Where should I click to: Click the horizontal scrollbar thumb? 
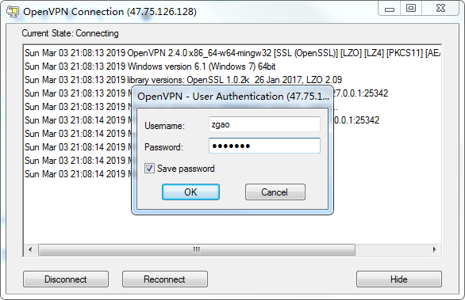click(x=197, y=249)
